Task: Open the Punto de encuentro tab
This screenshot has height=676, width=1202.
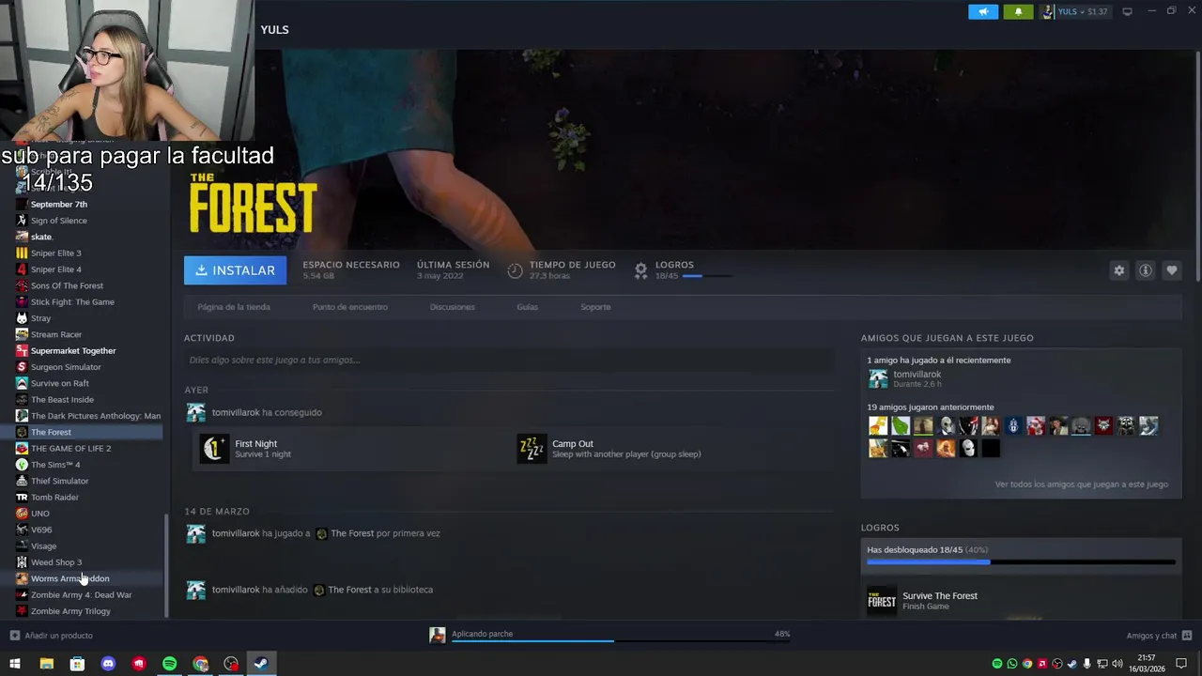Action: pyautogui.click(x=349, y=307)
